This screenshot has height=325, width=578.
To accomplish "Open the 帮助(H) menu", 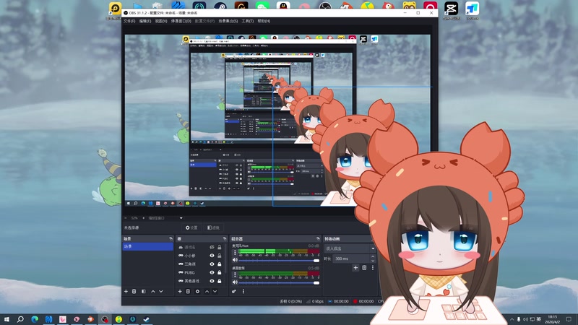I will point(264,21).
